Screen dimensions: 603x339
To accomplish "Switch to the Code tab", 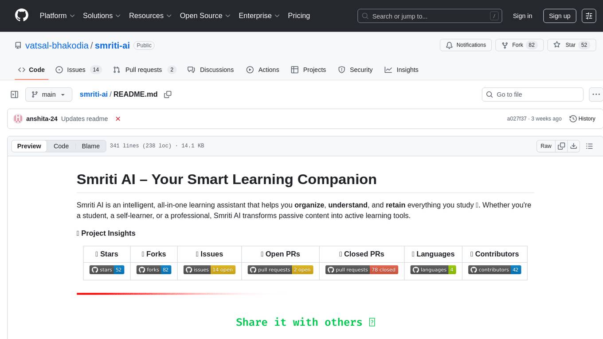I will coord(31,70).
